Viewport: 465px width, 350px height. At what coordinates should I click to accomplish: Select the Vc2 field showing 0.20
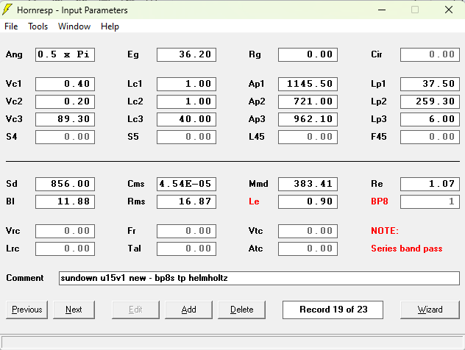point(65,101)
